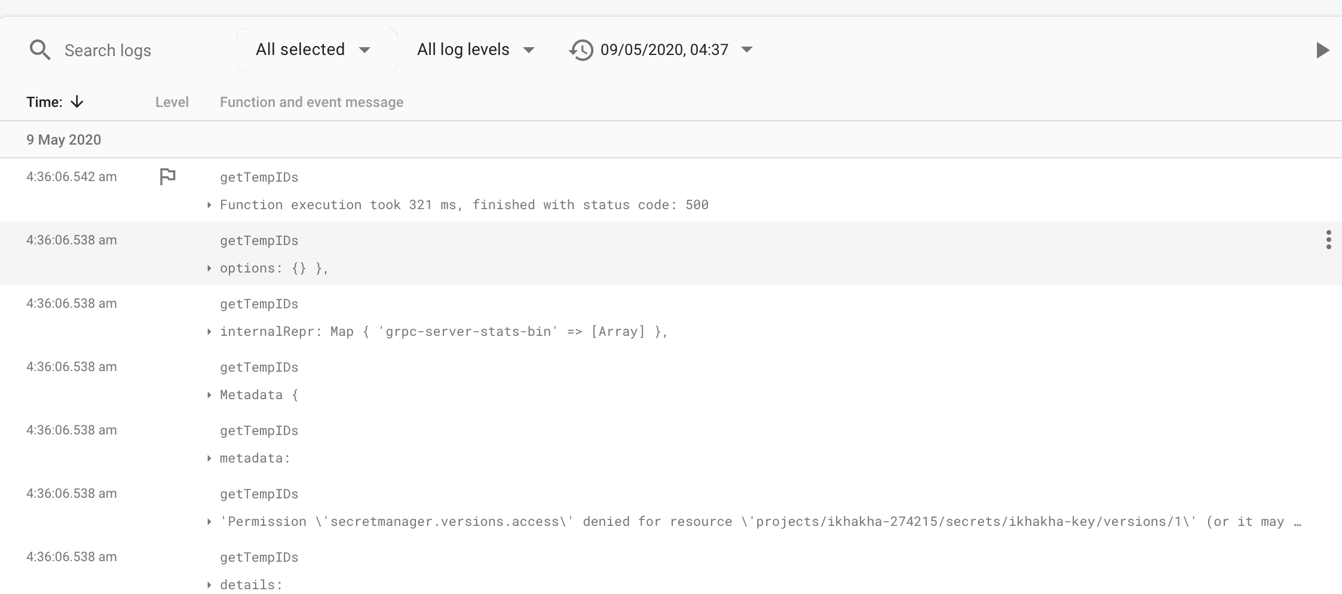Toggle the Time column sort arrow
Image resolution: width=1342 pixels, height=594 pixels.
point(78,102)
